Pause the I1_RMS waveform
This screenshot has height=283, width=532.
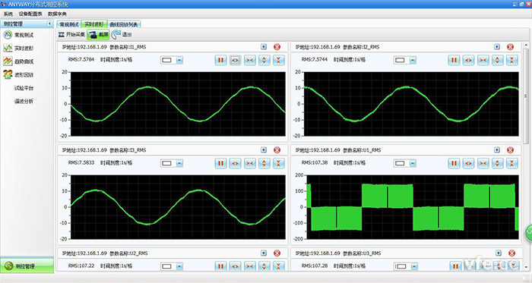(x=220, y=60)
